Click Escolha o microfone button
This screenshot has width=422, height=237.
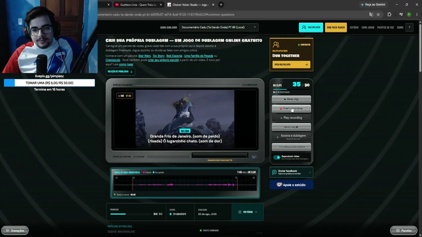[x=291, y=147]
